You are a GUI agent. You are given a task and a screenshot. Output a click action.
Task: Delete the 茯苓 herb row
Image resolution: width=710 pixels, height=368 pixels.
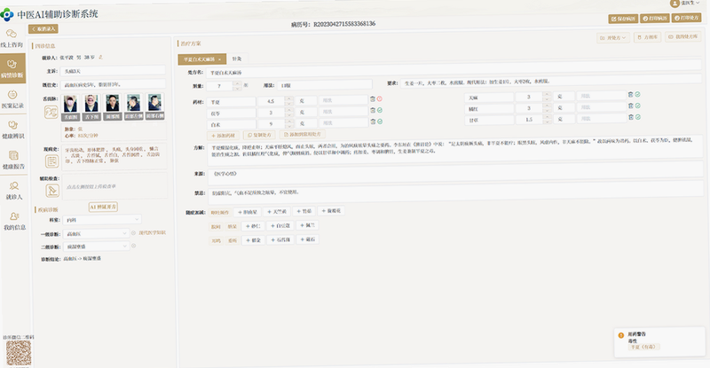[x=373, y=110]
